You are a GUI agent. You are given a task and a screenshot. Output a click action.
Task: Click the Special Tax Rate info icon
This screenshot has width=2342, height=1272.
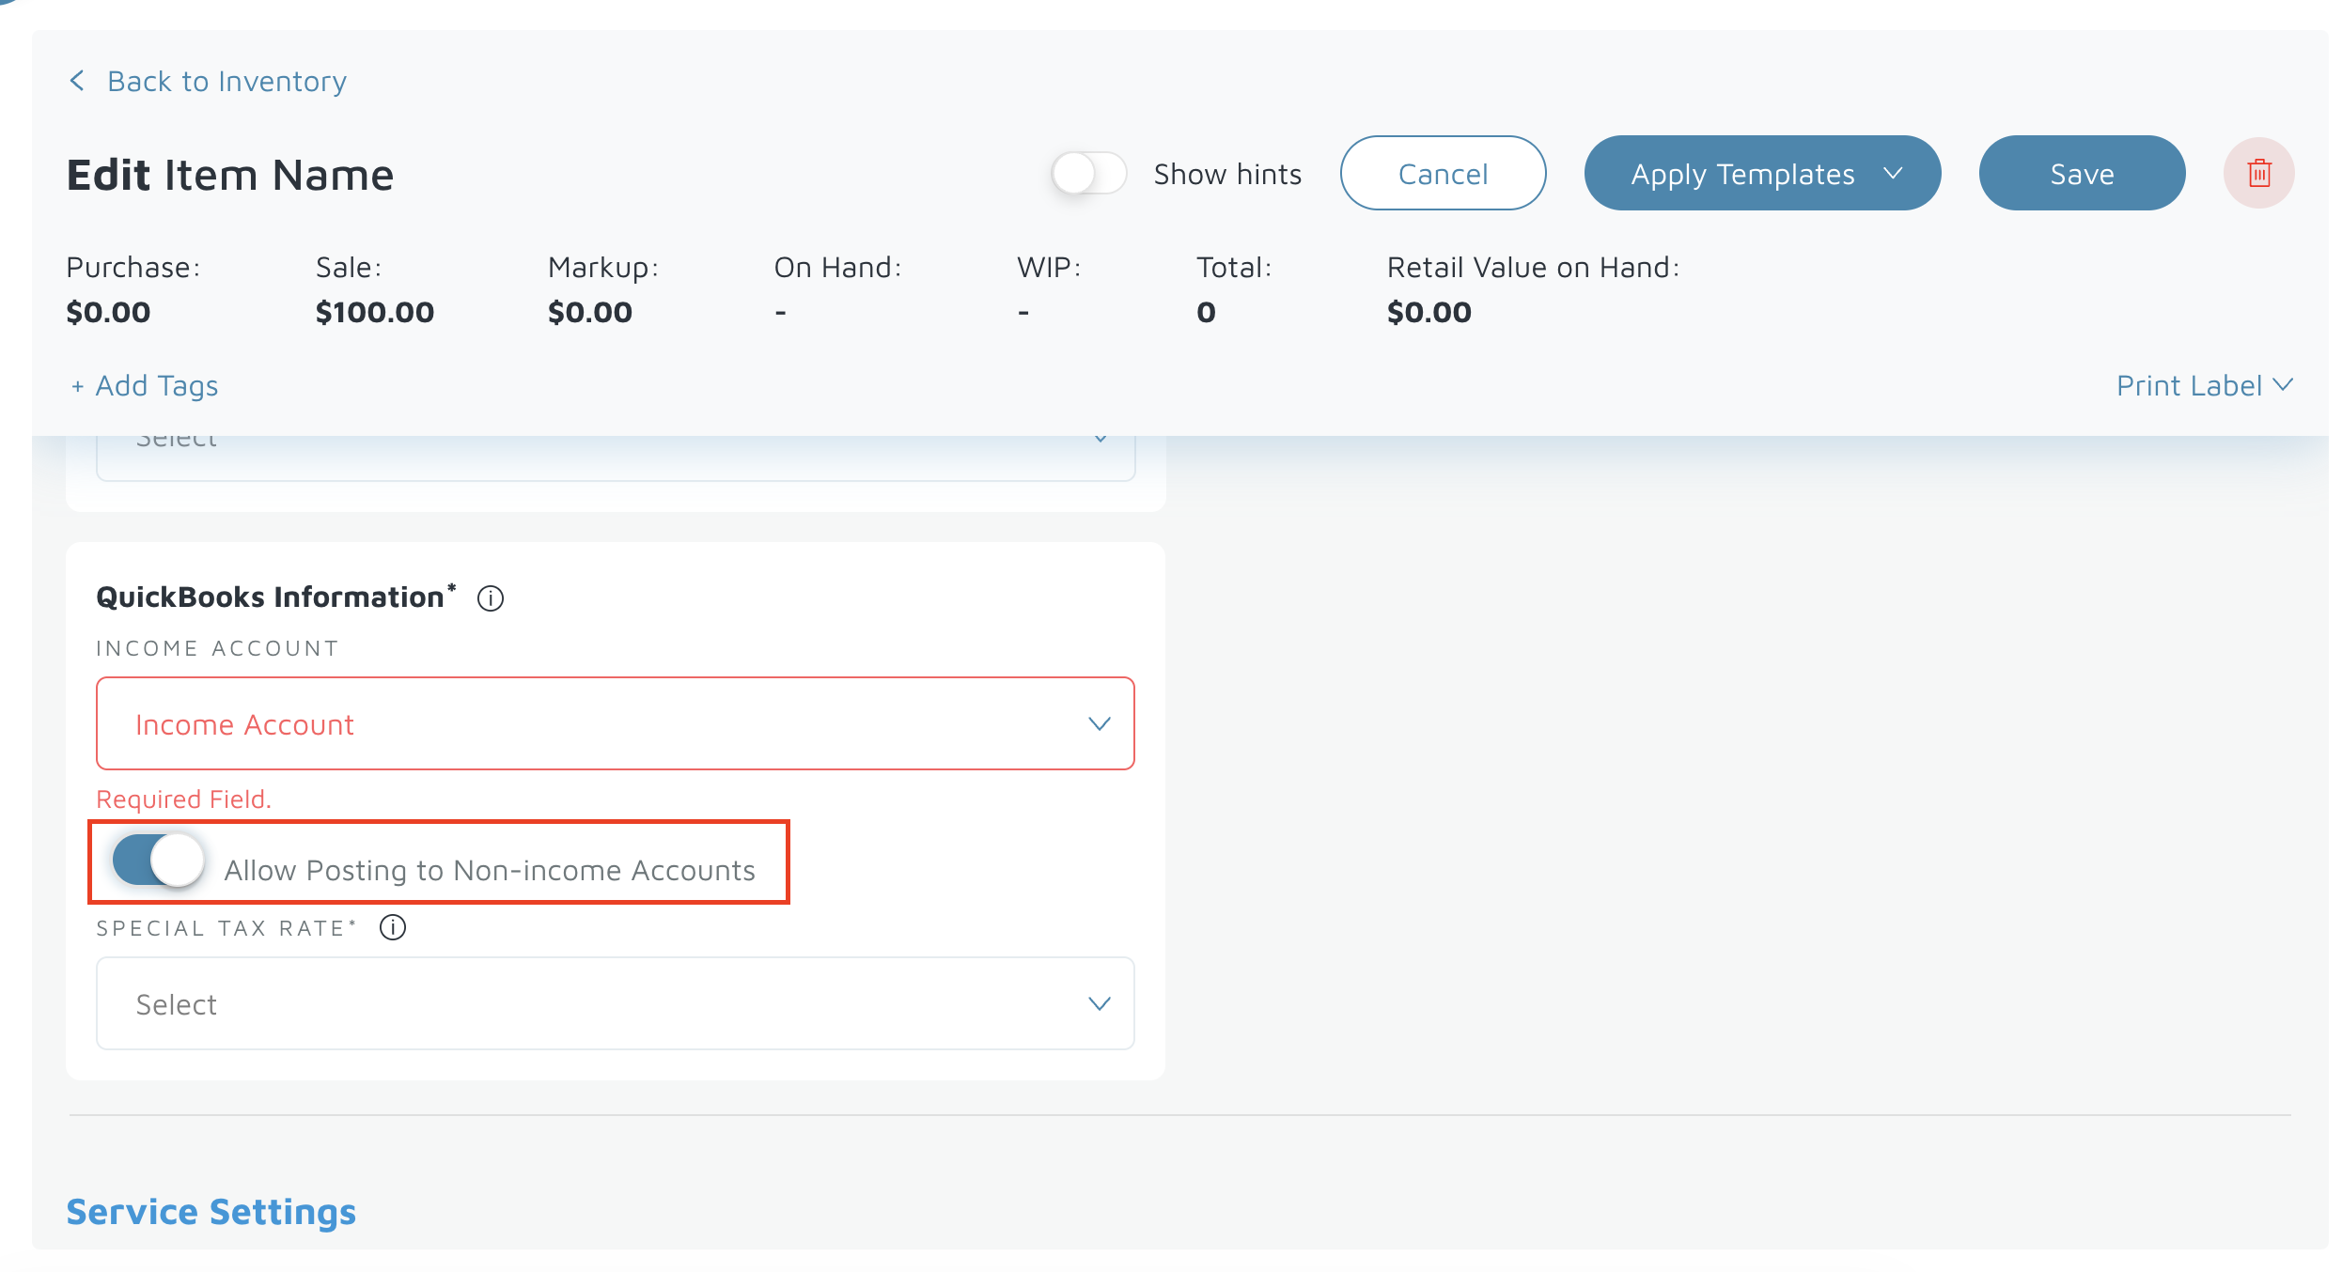[393, 928]
